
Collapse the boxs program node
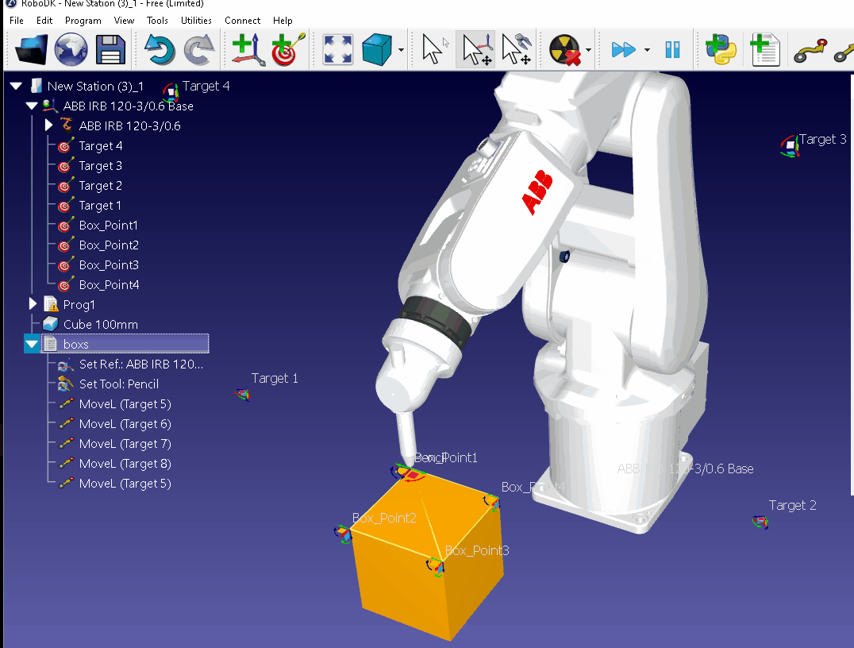pos(32,344)
